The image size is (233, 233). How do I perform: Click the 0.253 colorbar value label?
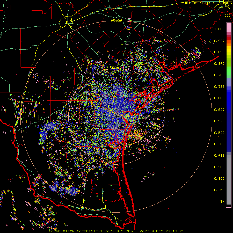click(219, 190)
